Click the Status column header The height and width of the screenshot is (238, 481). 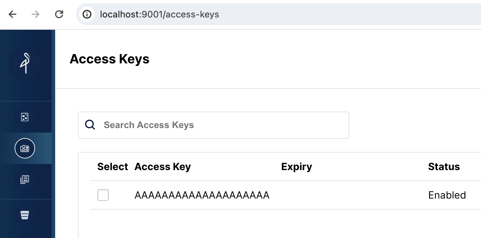coord(444,167)
